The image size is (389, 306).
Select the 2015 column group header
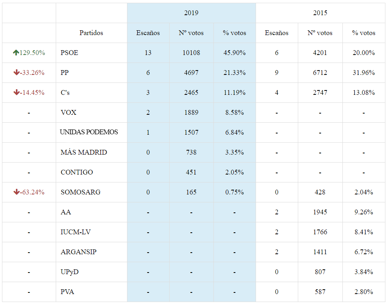(x=320, y=13)
